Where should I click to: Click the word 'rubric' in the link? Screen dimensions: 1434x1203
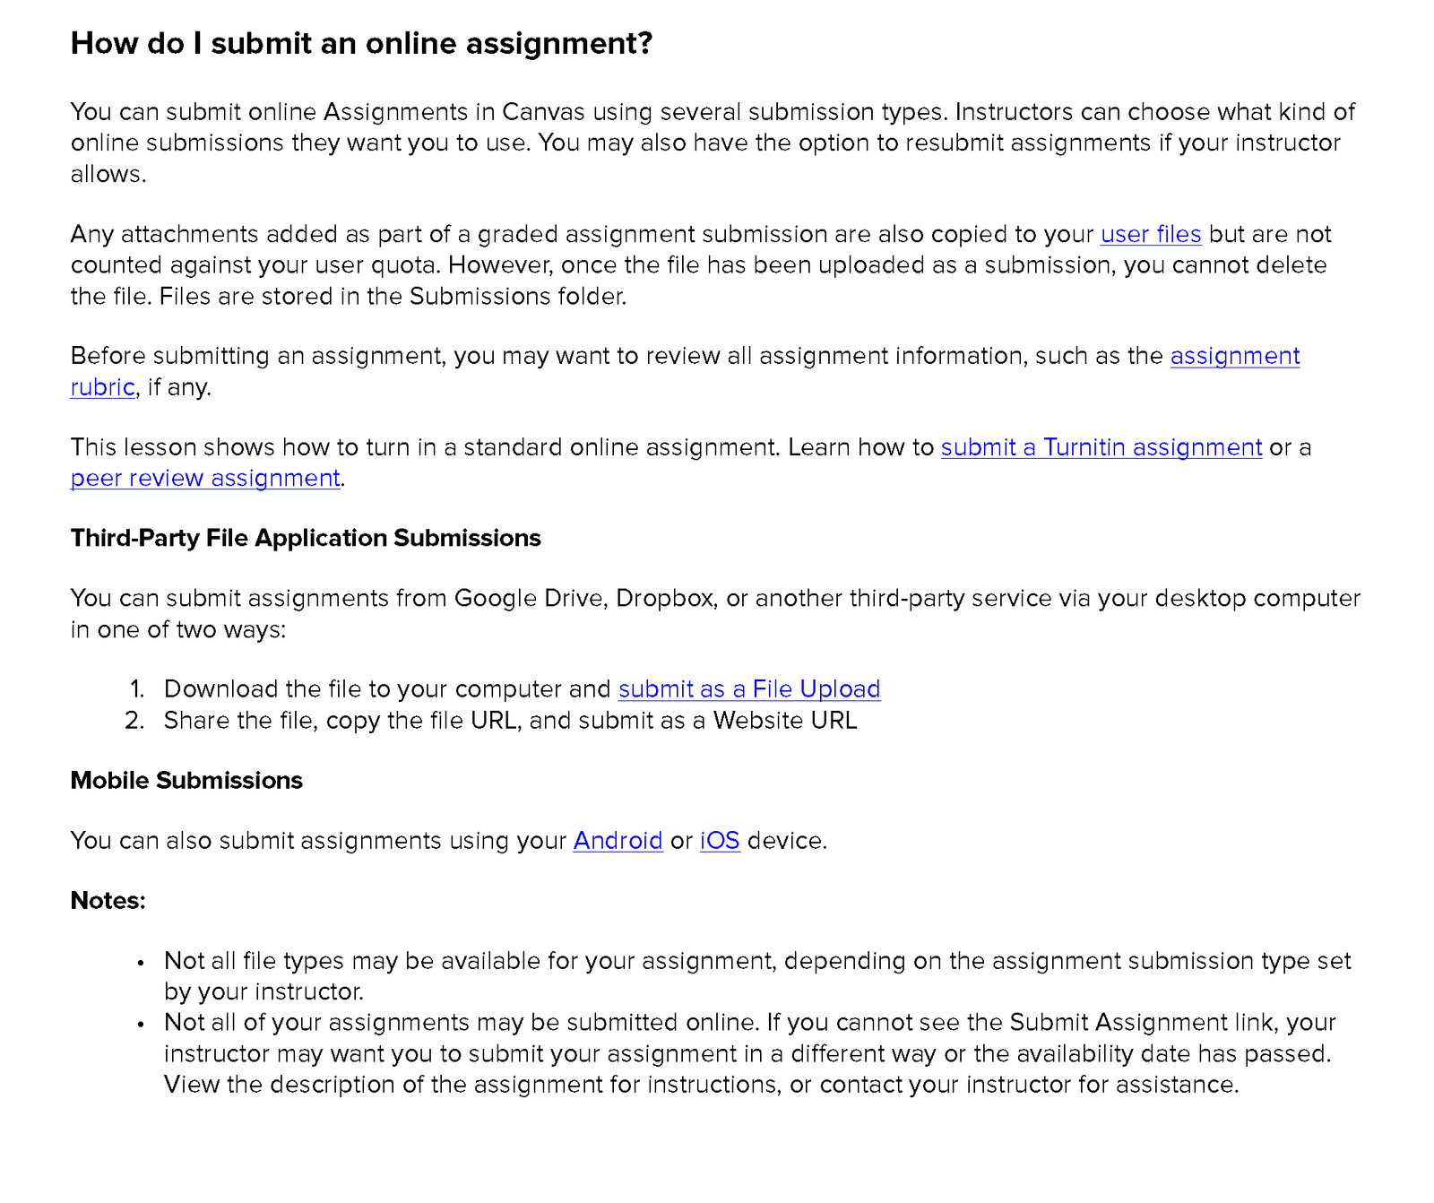click(x=103, y=387)
